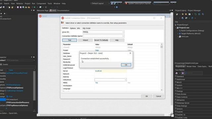This screenshot has width=212, height=119.
Task: Select the Server value localhost cell
Action: (x=110, y=71)
